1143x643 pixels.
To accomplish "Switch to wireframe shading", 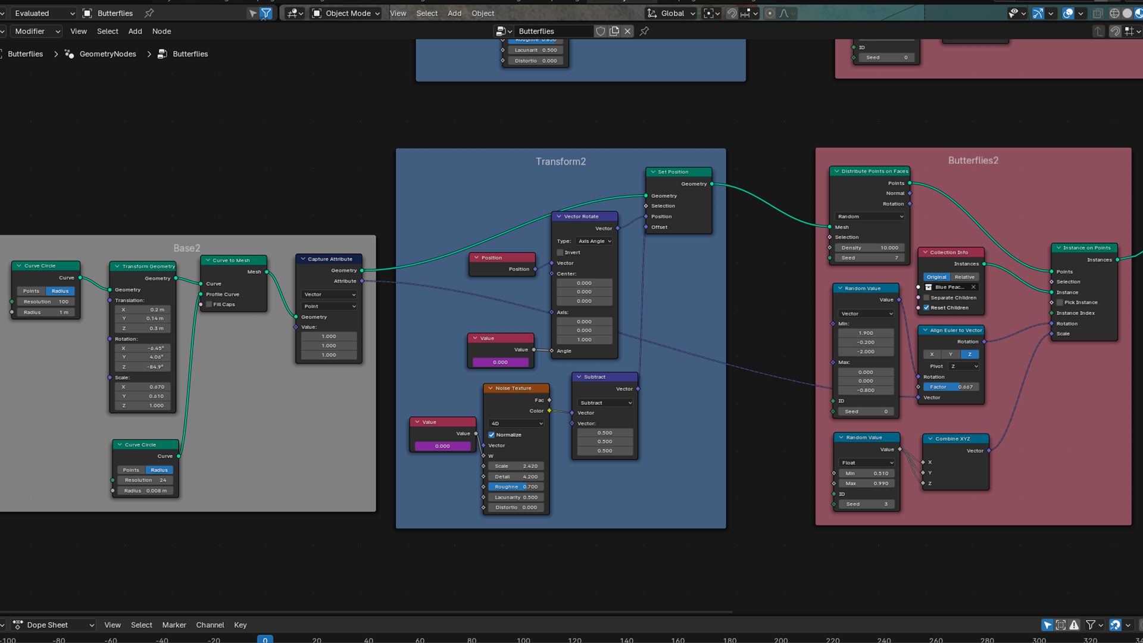I will [1114, 13].
